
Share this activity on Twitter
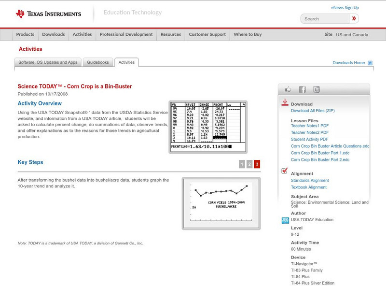click(x=316, y=89)
